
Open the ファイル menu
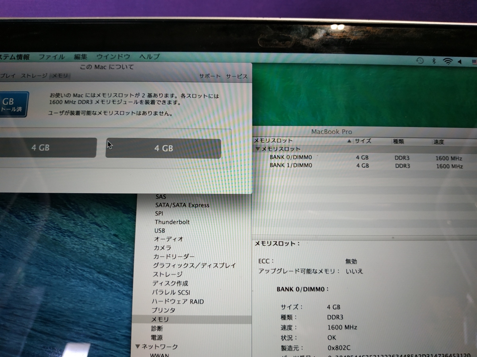click(51, 57)
